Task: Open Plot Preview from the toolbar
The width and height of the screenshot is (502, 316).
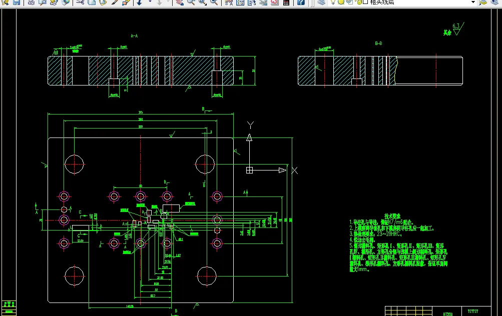Action: [x=43, y=2]
